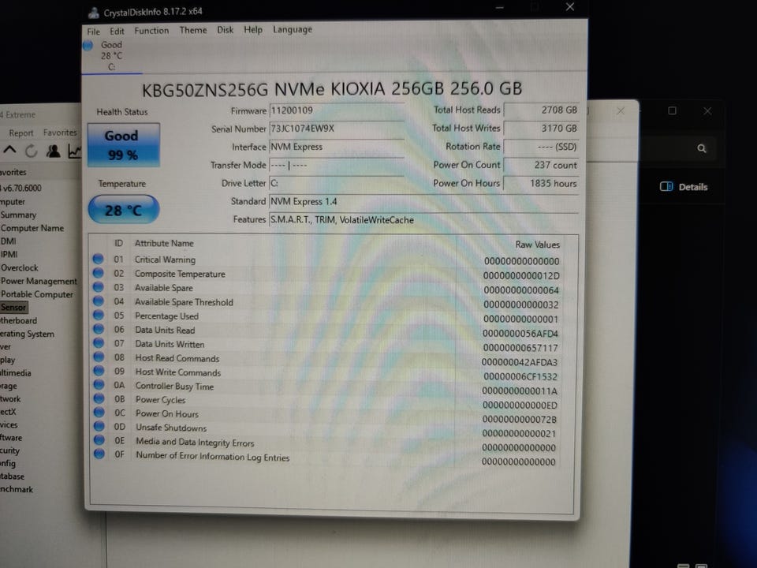This screenshot has height=568, width=757.
Task: Click the refresh icon in the background app toolbar
Action: [x=32, y=151]
